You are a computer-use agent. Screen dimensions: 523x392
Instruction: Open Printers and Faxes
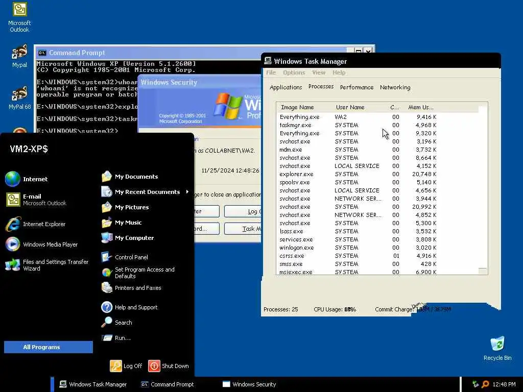click(131, 288)
